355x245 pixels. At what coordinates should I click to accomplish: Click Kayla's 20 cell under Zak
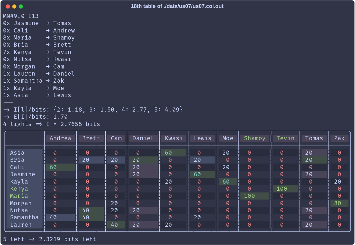[x=339, y=182]
